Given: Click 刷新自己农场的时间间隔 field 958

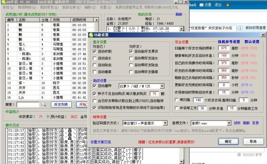Looking at the screenshot, I should (224, 78).
